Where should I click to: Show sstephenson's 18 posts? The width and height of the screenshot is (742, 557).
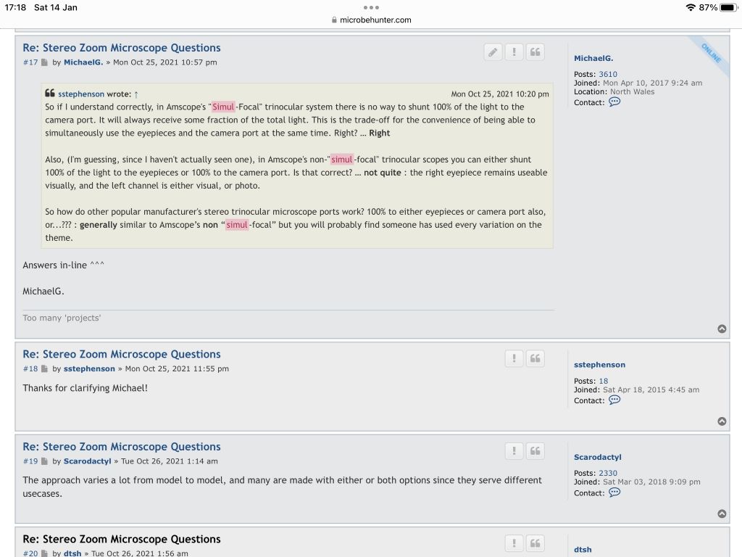[604, 381]
